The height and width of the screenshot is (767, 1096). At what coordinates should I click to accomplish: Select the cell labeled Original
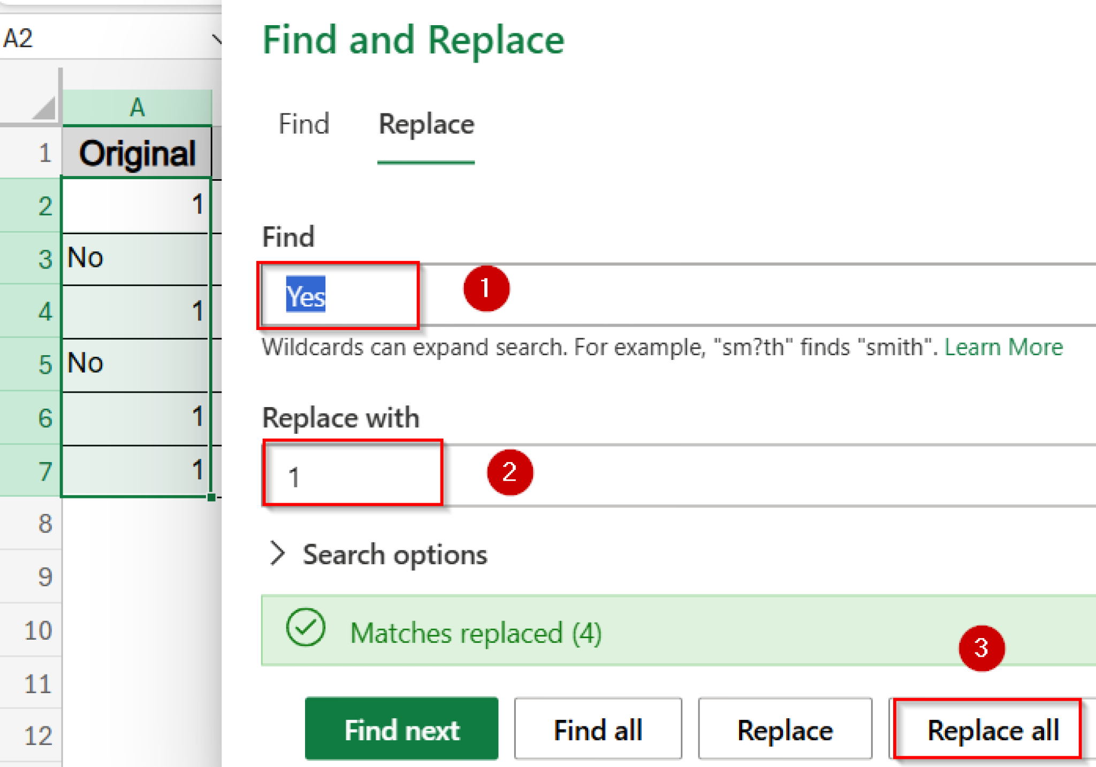point(136,154)
